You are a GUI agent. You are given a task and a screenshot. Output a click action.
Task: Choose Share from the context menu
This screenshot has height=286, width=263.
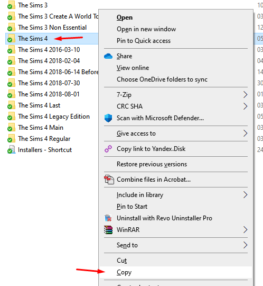click(176, 56)
